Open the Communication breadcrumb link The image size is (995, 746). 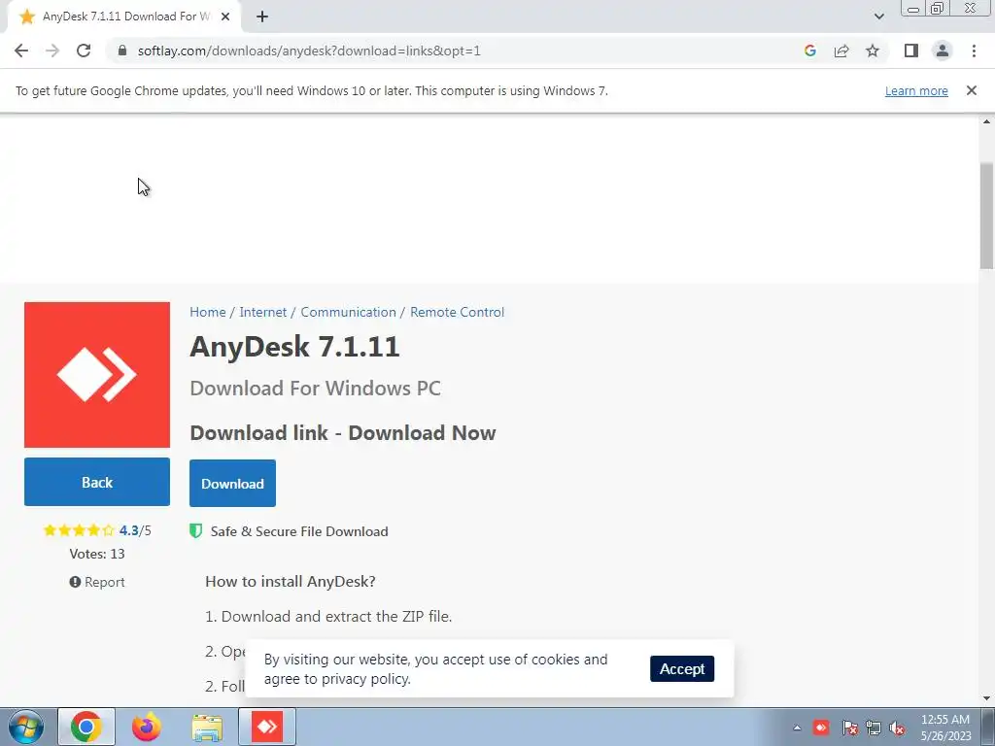[348, 312]
